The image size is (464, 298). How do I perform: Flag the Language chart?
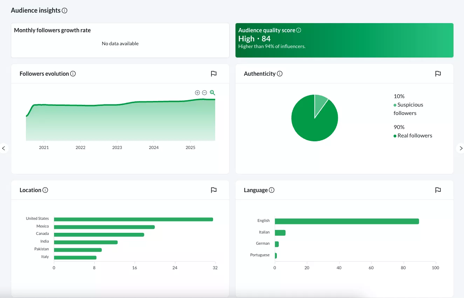(438, 190)
